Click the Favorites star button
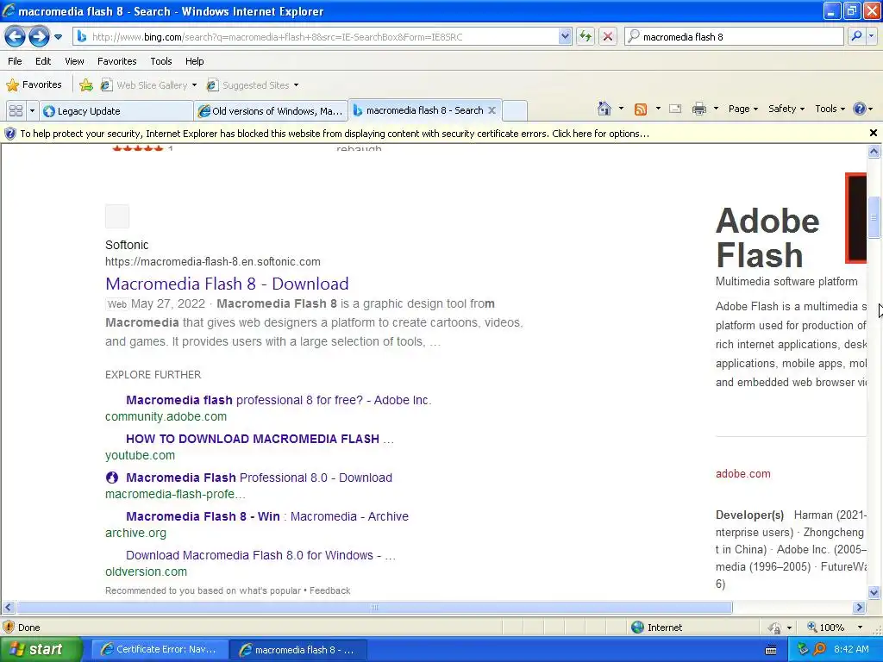Viewport: 883px width, 662px height. point(34,85)
